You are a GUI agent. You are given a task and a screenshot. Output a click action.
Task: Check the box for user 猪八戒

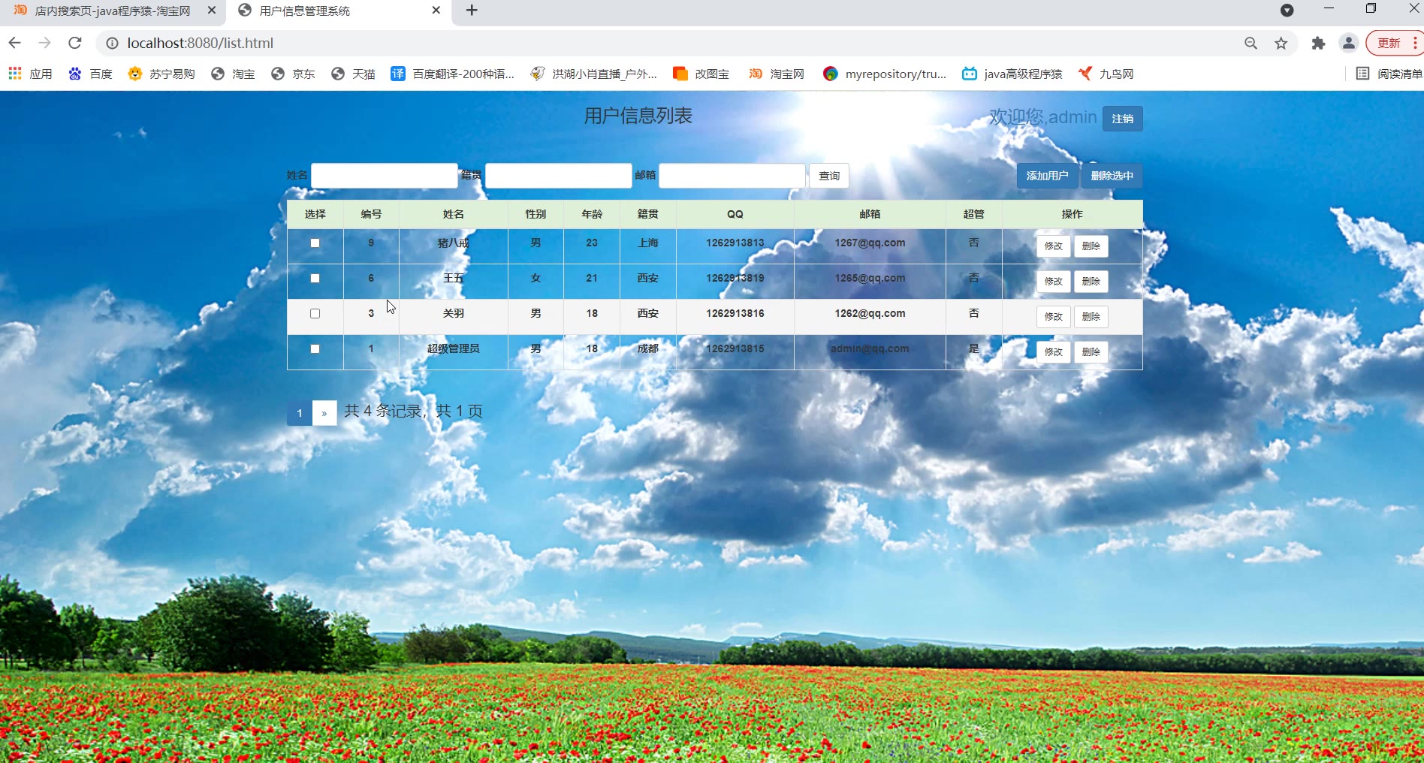(315, 243)
